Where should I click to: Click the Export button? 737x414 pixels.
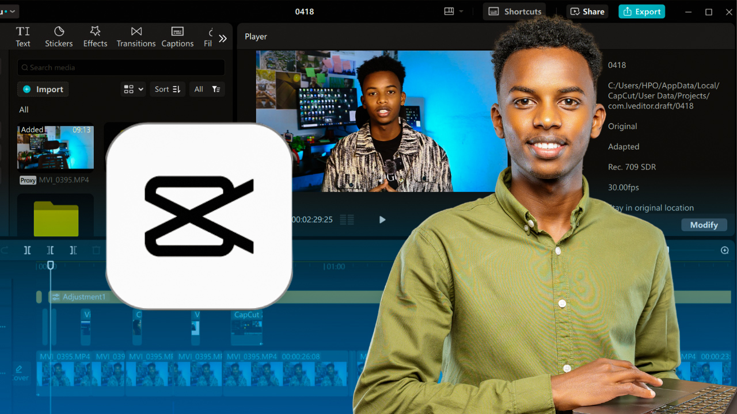coord(641,11)
